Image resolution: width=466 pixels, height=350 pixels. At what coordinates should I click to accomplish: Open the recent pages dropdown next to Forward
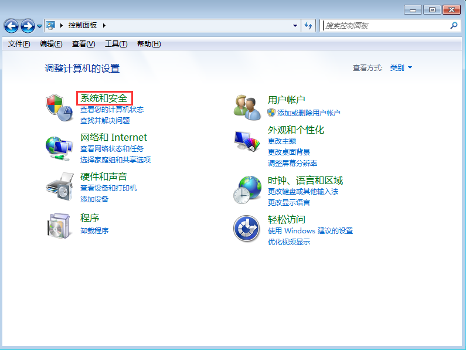pyautogui.click(x=40, y=26)
